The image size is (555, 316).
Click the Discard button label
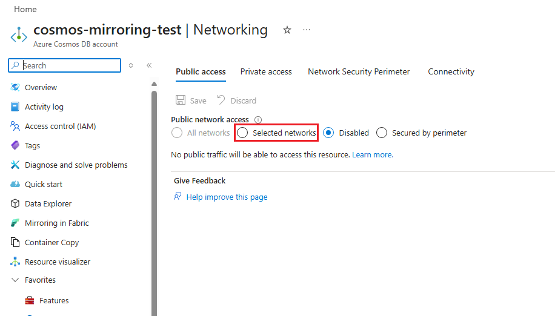tap(243, 100)
